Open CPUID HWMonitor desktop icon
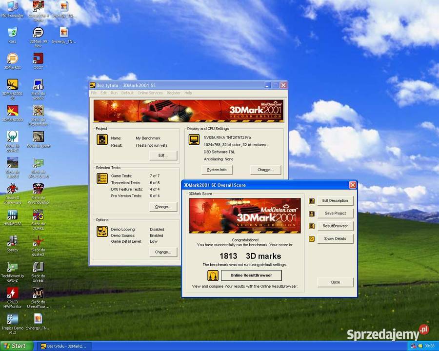This screenshot has width=439, height=351. 12,297
